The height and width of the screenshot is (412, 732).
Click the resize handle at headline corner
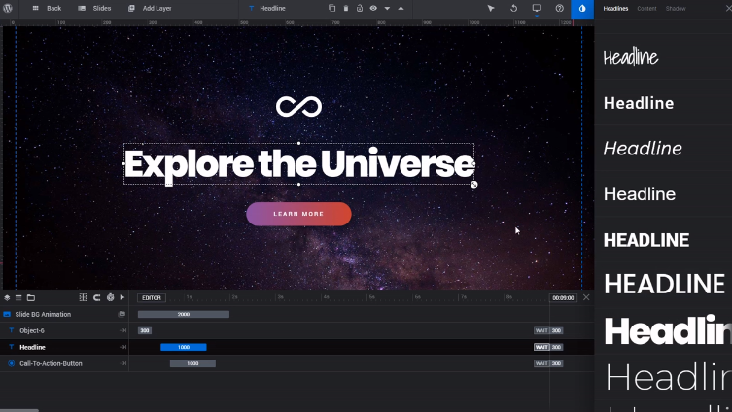473,185
